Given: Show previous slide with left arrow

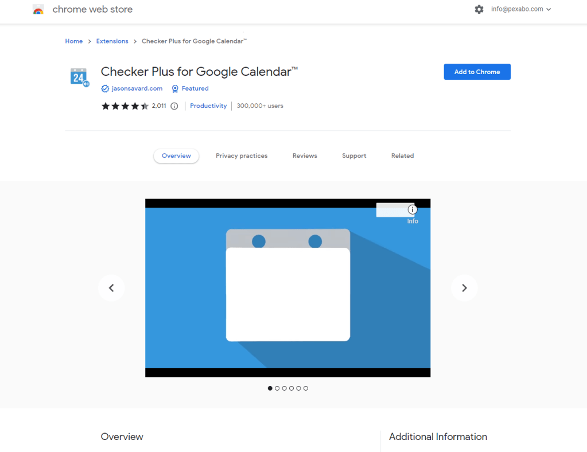Looking at the screenshot, I should coord(111,288).
